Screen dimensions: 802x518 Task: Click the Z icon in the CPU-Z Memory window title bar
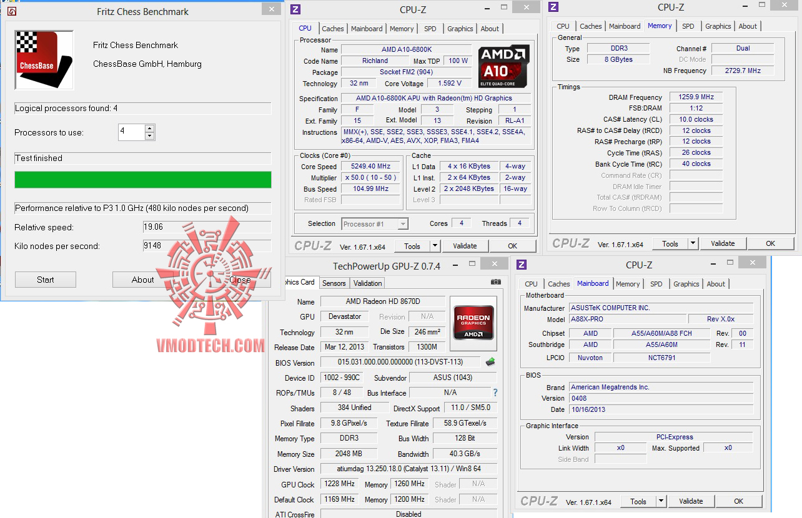(553, 7)
